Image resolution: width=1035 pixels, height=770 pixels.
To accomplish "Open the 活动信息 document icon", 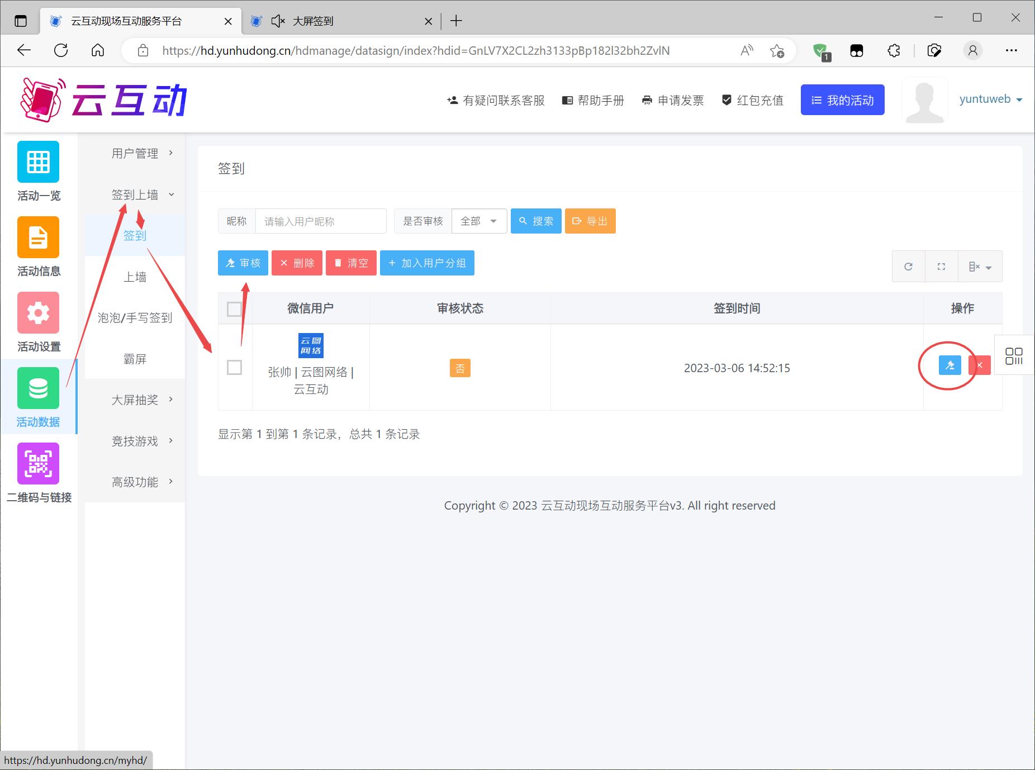I will pos(38,237).
